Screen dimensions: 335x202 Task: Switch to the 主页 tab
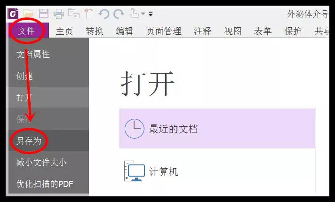coord(64,31)
